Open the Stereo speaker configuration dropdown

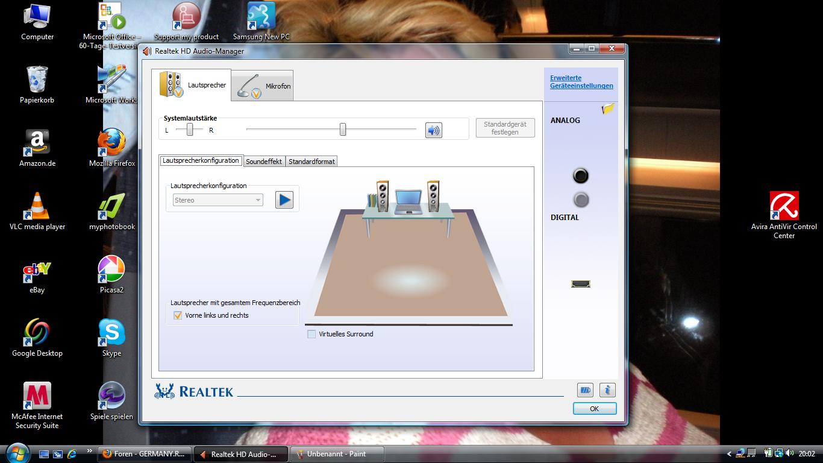pos(218,200)
